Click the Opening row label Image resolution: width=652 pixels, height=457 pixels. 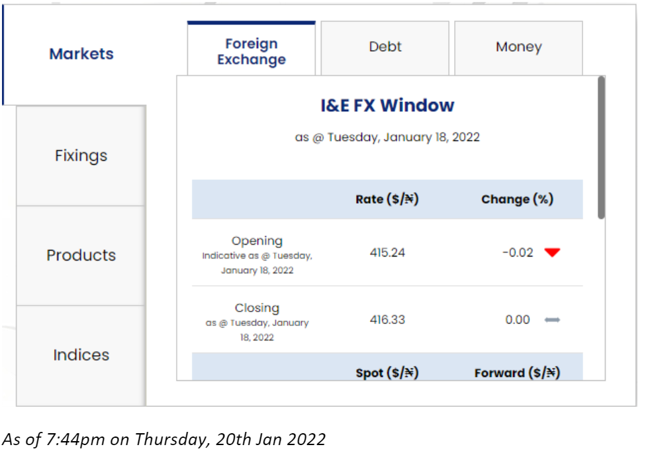(x=257, y=241)
